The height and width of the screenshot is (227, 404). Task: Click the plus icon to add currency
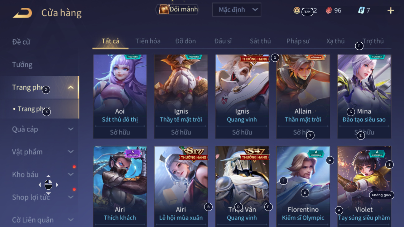point(391,11)
